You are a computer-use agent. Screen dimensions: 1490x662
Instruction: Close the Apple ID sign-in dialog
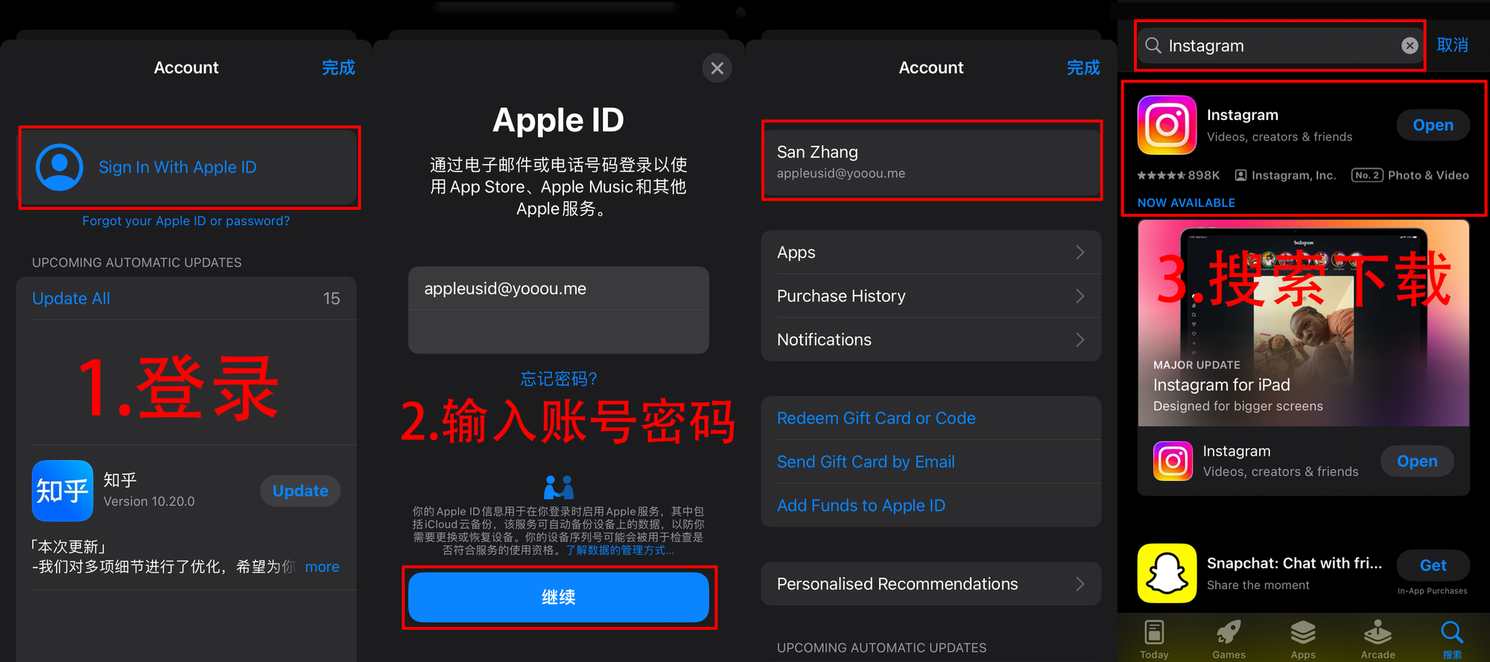717,69
